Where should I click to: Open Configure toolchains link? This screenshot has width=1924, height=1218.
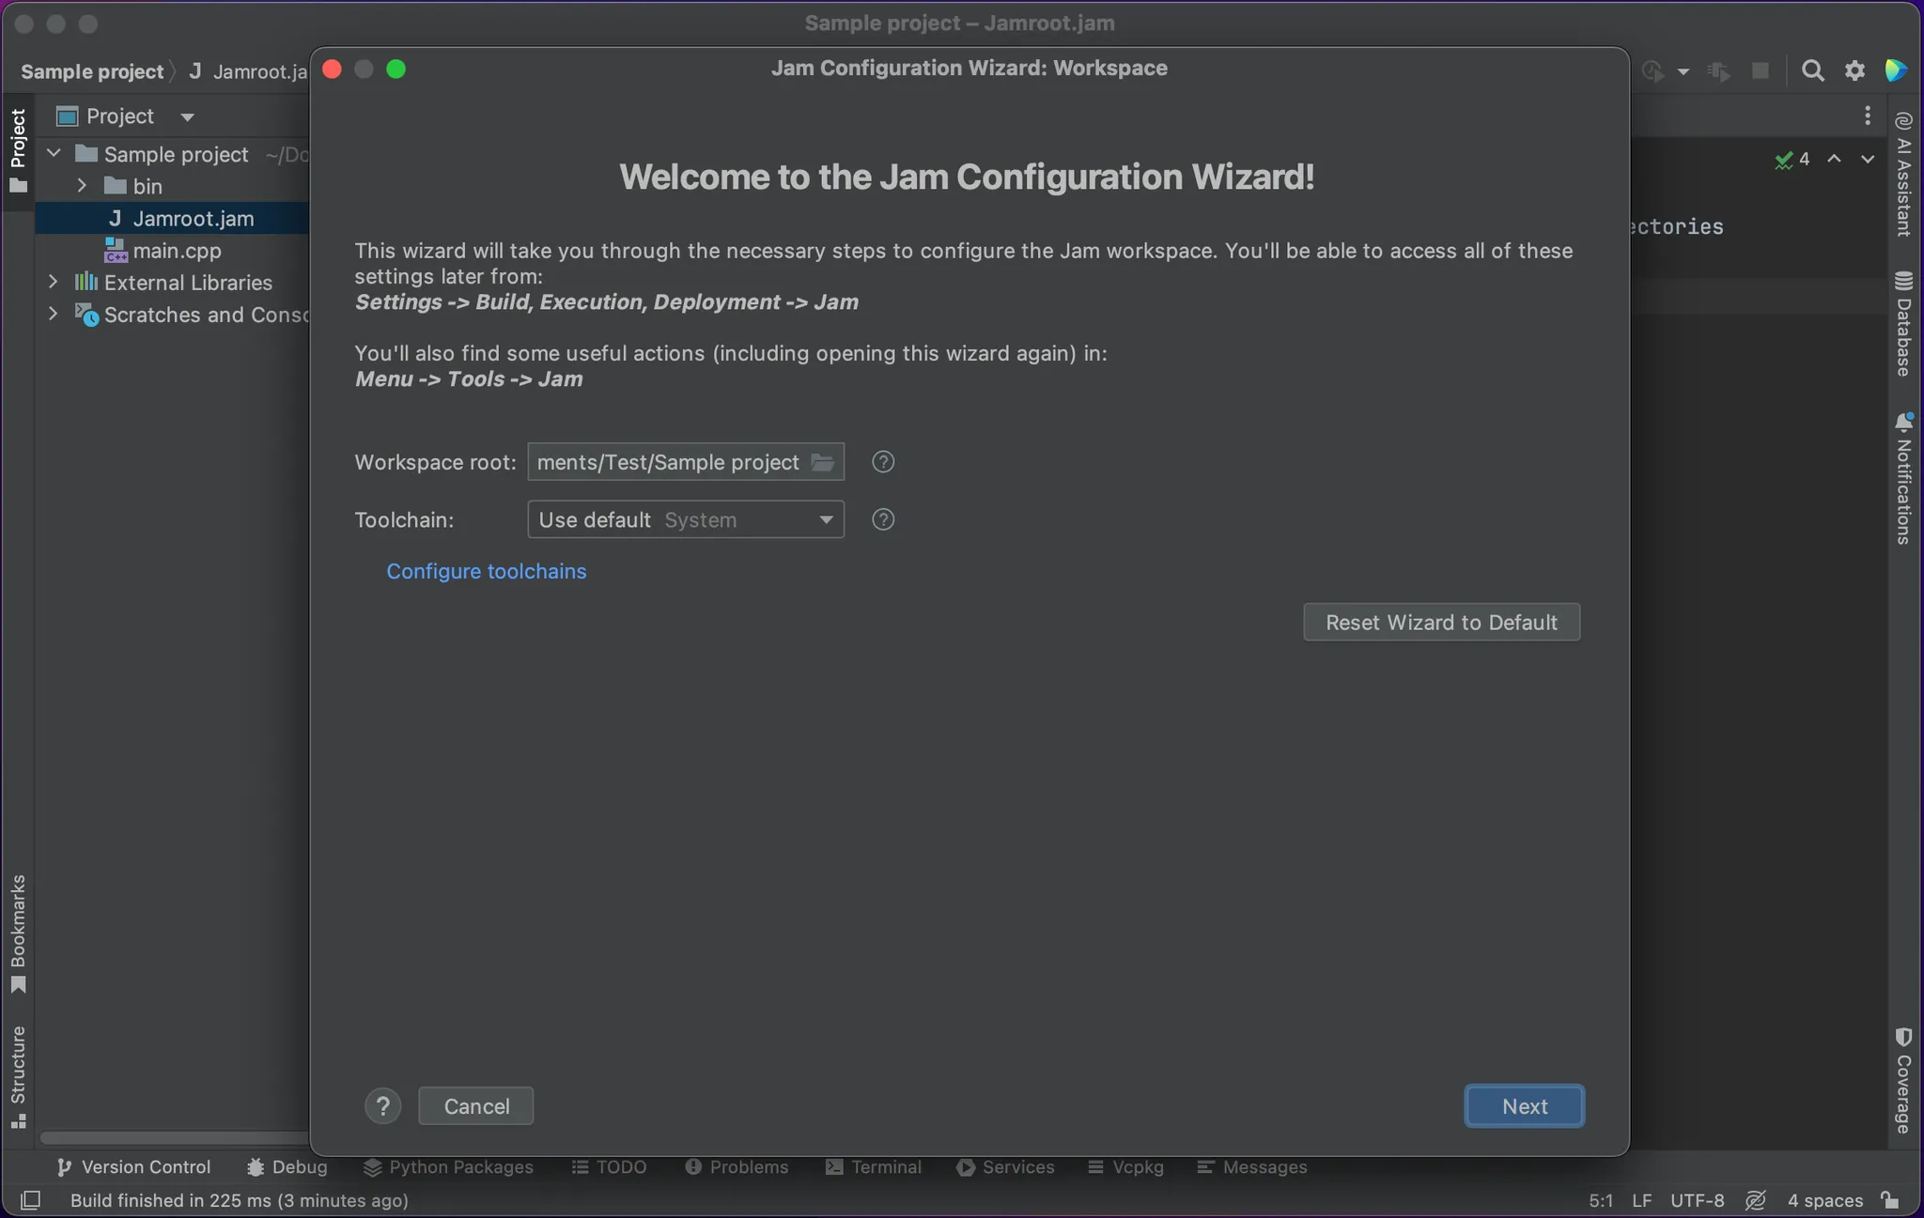[487, 571]
